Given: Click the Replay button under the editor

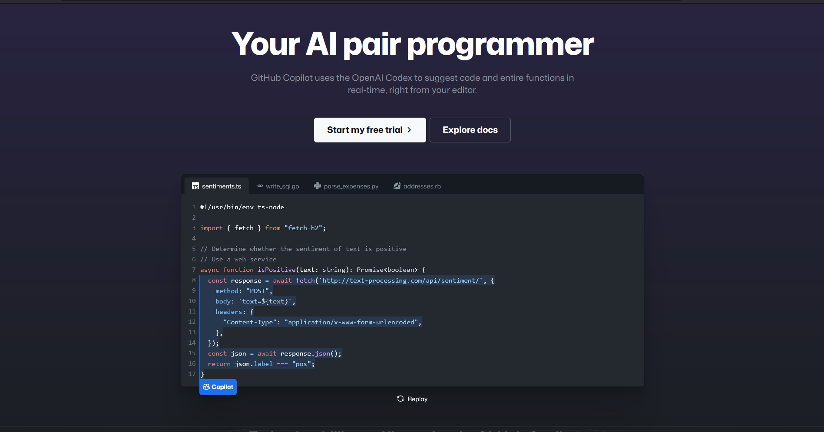Looking at the screenshot, I should tap(412, 399).
